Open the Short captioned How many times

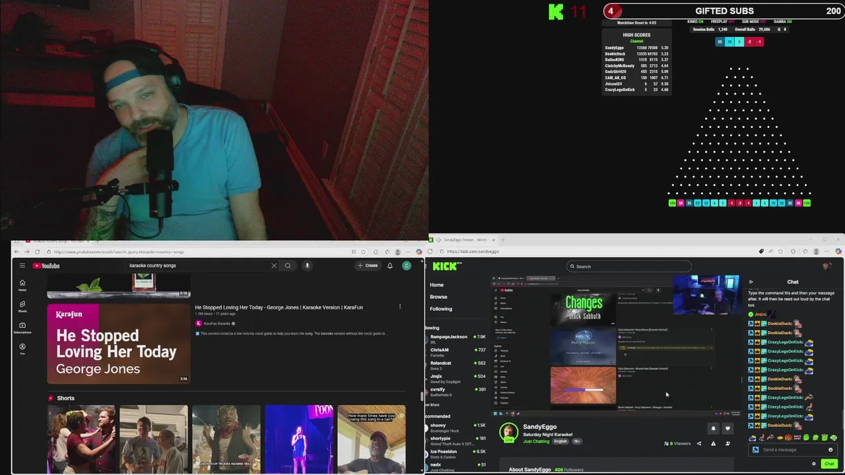click(372, 439)
